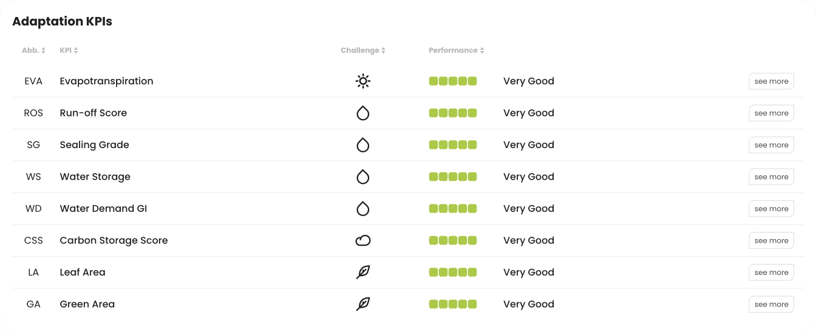The width and height of the screenshot is (816, 332).
Task: Click the cloud icon for Carbon Storage Score
Action: [x=363, y=241]
